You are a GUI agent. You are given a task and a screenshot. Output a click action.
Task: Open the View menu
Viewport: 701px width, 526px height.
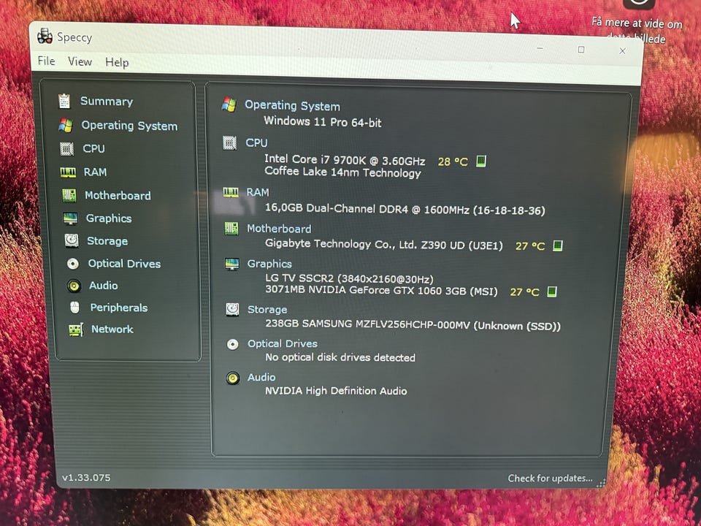pos(80,61)
